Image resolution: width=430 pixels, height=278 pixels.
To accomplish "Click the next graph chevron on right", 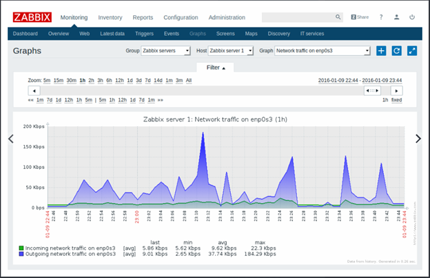I will point(418,139).
